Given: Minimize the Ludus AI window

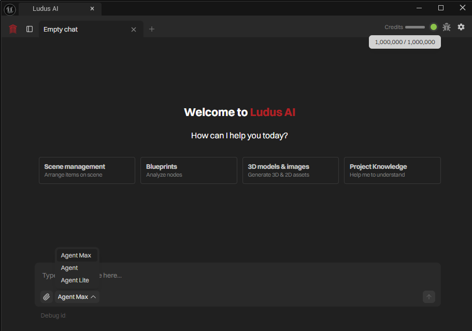Looking at the screenshot, I should [419, 8].
